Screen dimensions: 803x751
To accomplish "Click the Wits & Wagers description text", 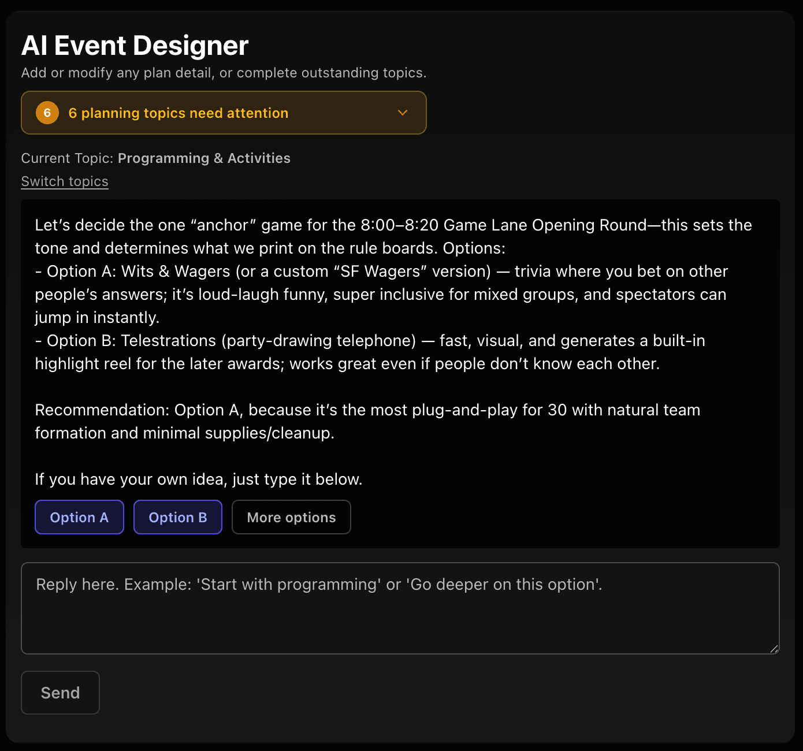I will 381,293.
